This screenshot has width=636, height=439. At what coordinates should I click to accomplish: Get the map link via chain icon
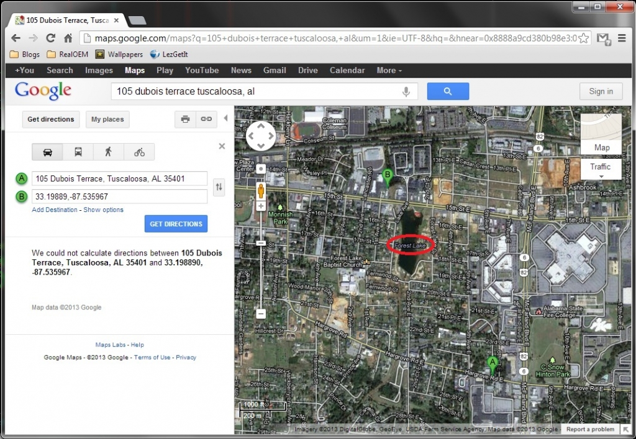(x=206, y=119)
